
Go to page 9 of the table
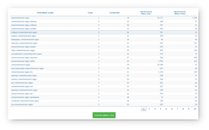[188, 109]
